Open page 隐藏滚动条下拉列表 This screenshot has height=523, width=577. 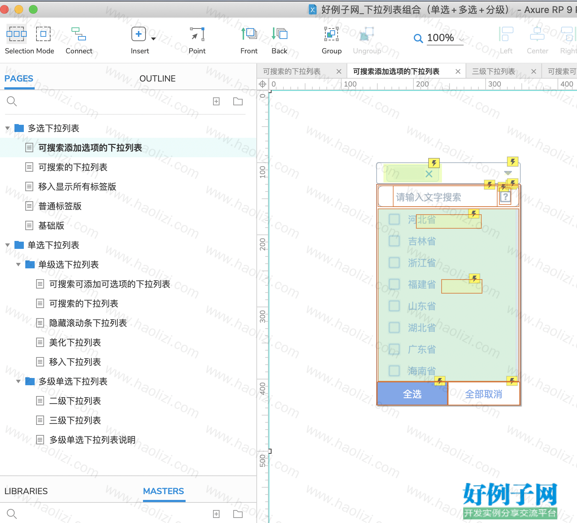88,323
